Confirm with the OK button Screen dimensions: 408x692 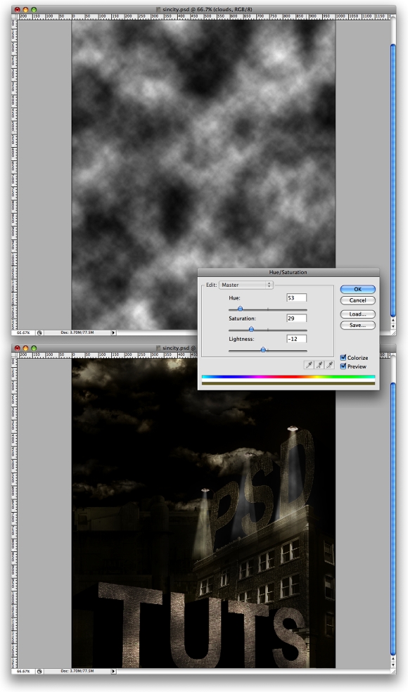click(357, 289)
